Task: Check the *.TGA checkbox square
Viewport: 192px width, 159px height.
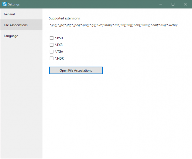Action: (x=51, y=52)
